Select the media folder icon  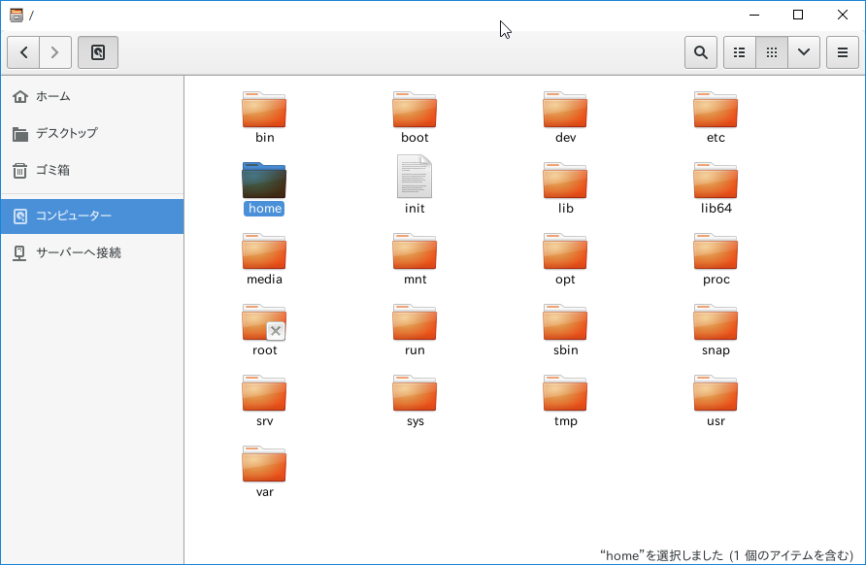(264, 251)
